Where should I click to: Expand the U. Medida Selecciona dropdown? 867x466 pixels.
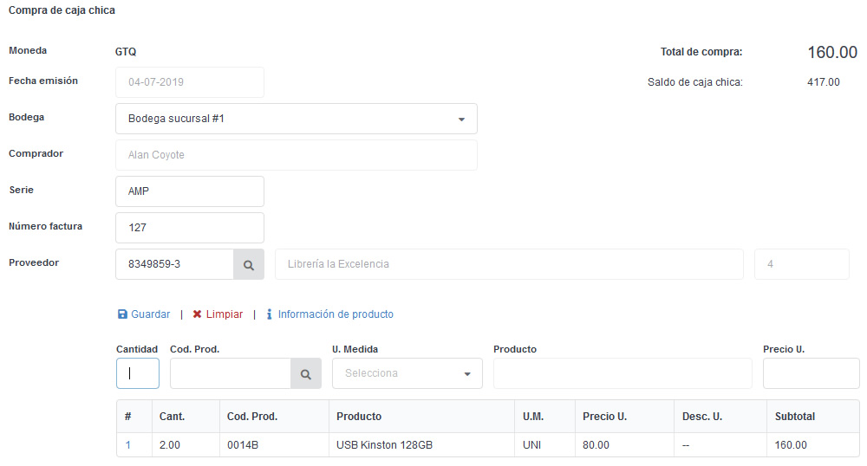(x=407, y=373)
